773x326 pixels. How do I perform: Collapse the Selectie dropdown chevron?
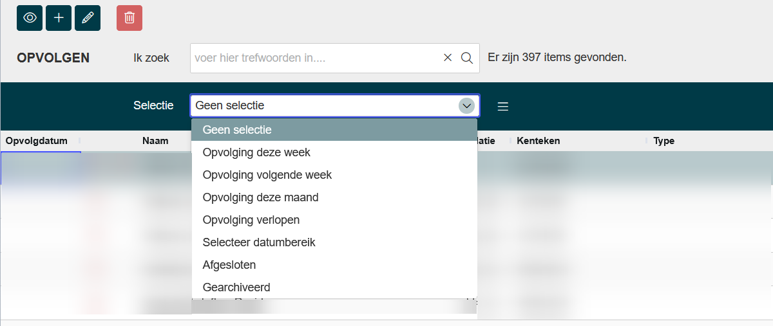point(466,105)
